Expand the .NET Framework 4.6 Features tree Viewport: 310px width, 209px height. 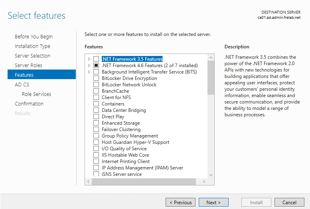[89, 66]
